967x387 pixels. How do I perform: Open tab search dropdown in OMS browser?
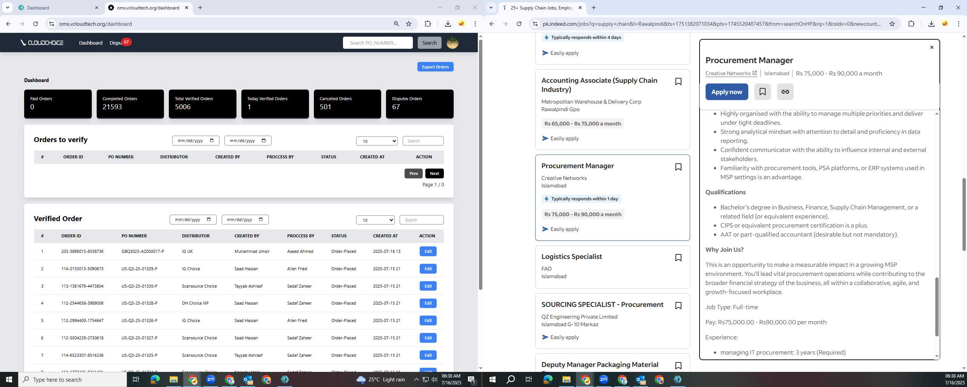pos(7,8)
